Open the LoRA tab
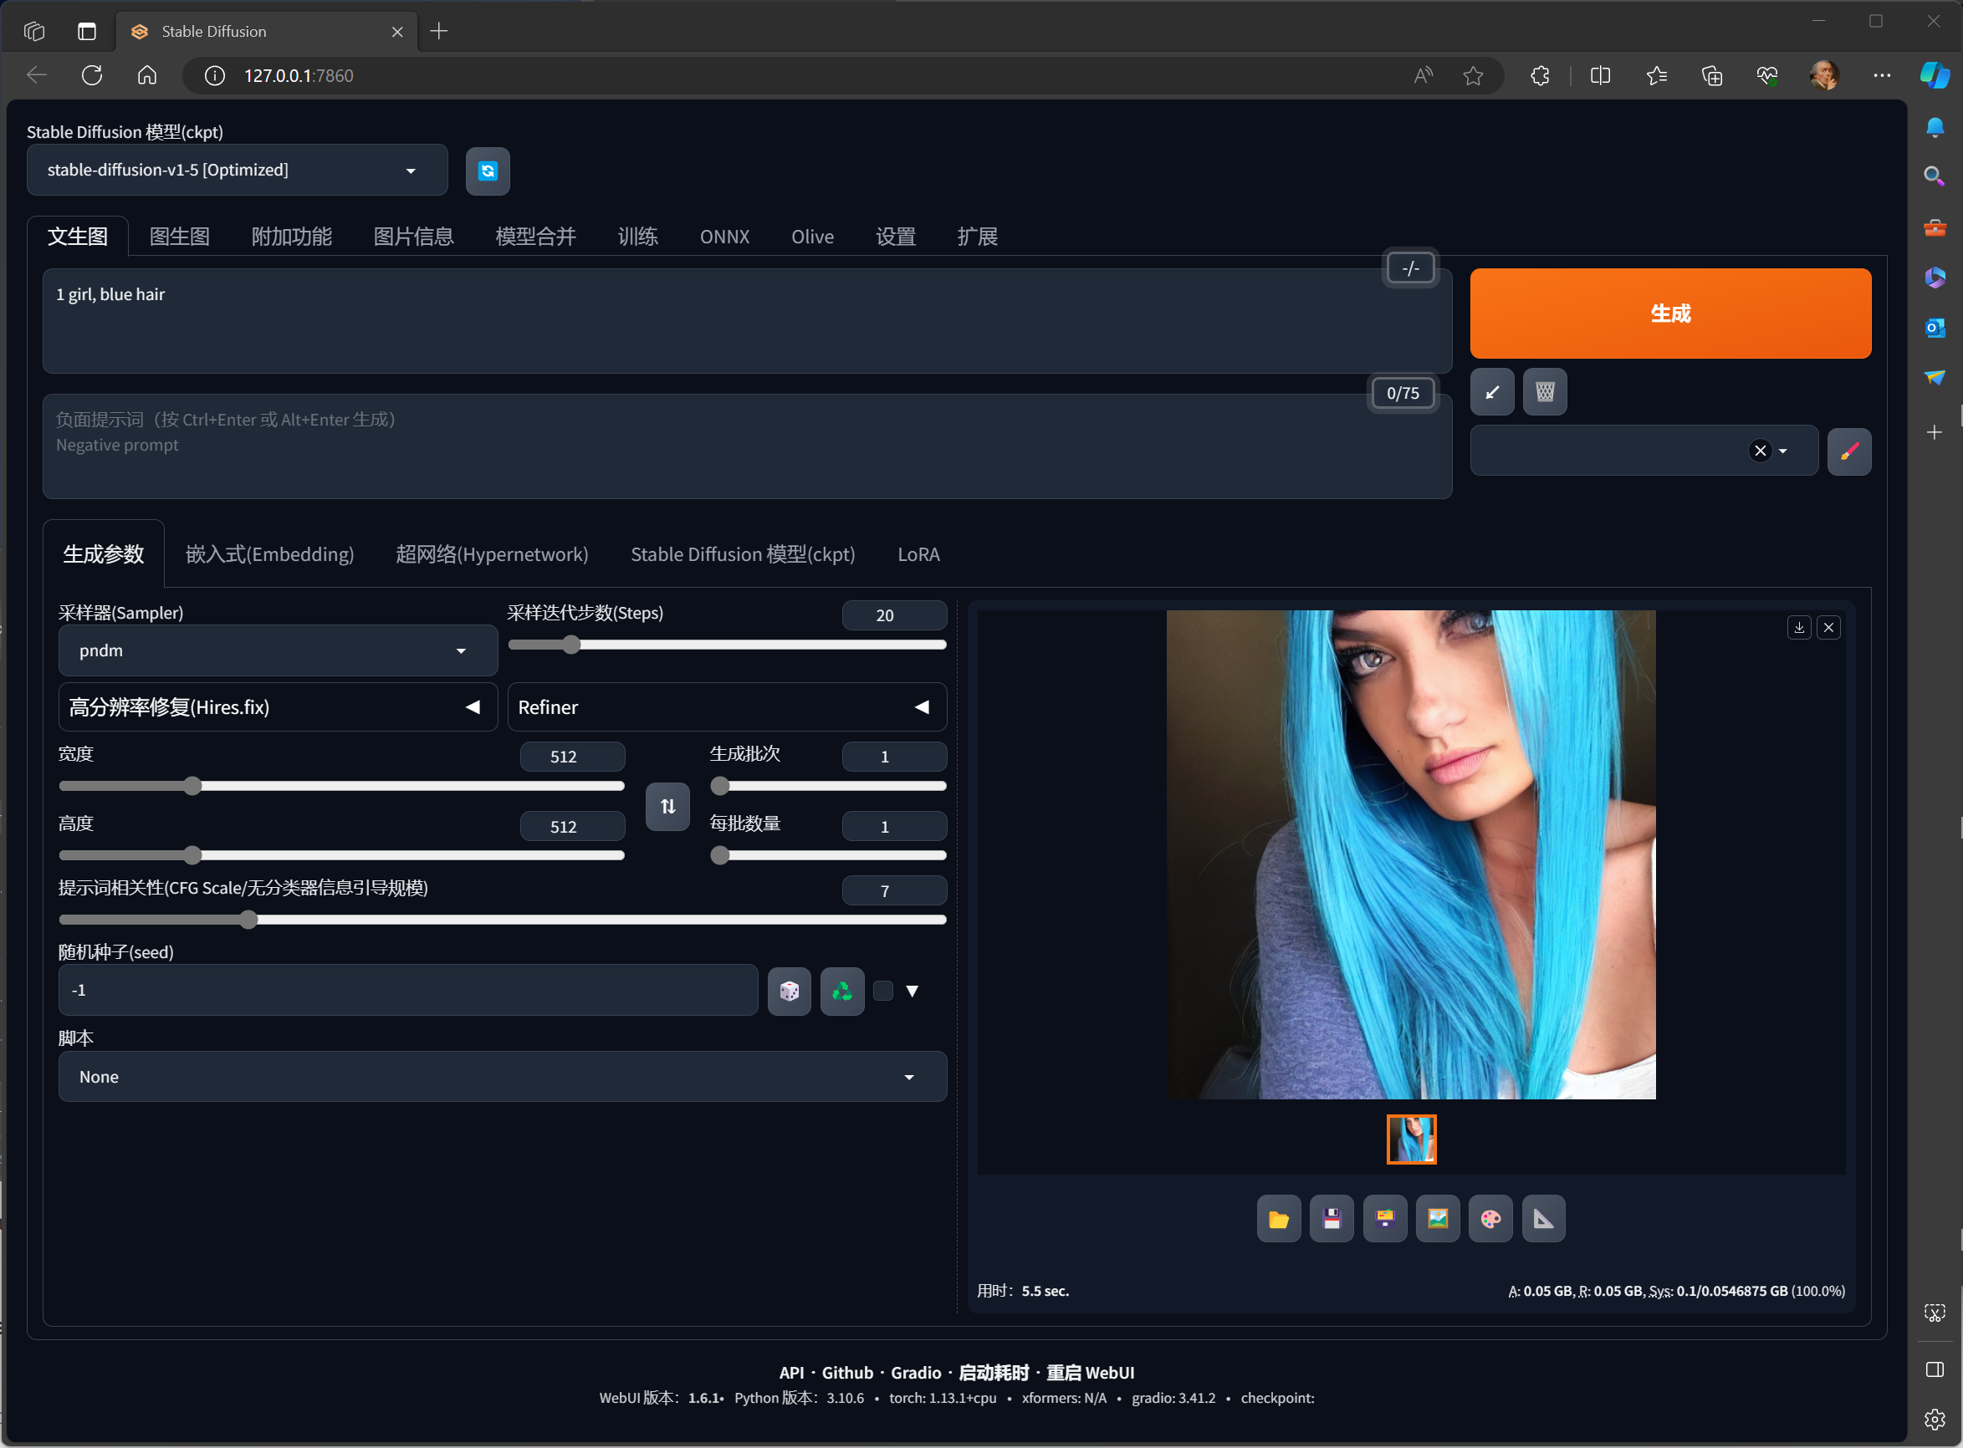The height and width of the screenshot is (1448, 1963). tap(918, 555)
